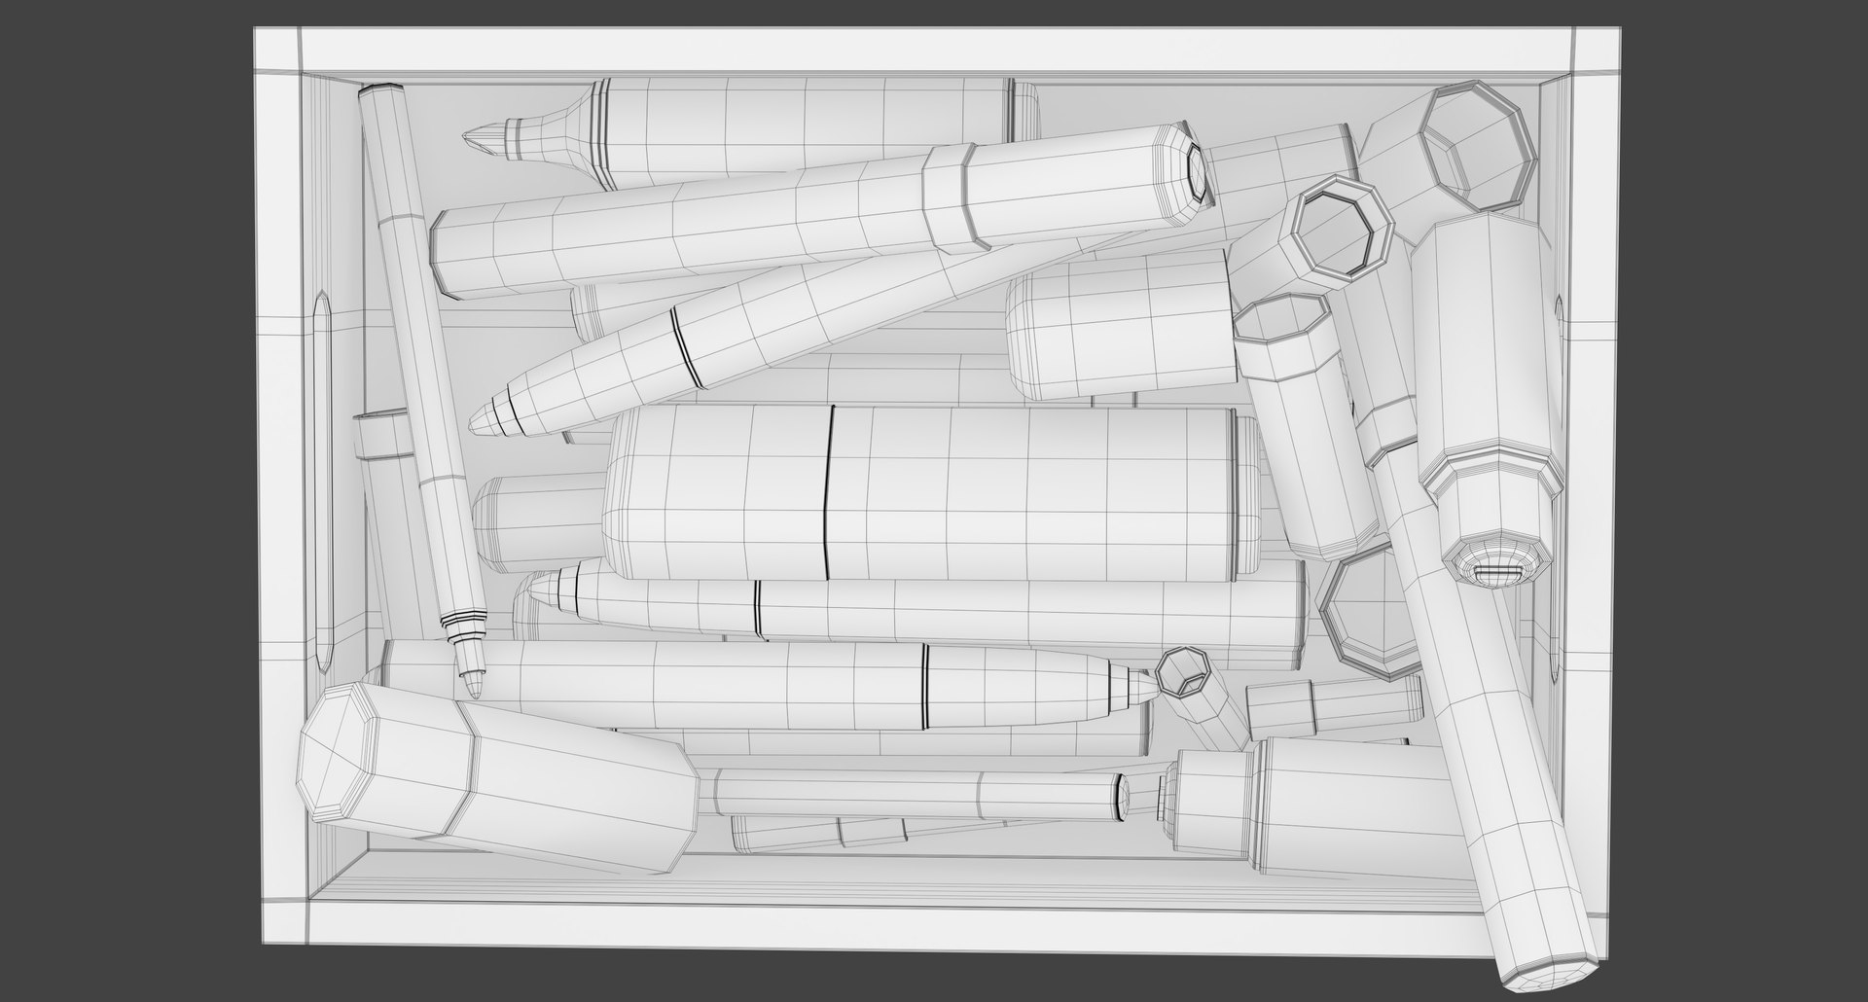This screenshot has width=1868, height=1002.
Task: Pick the chisel-tip highlighter at the top
Action: click(749, 133)
